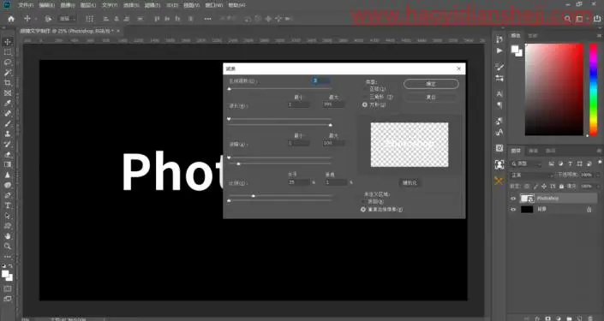604x321 pixels.
Task: Open the Actions play-button panel icon
Action: (x=499, y=51)
